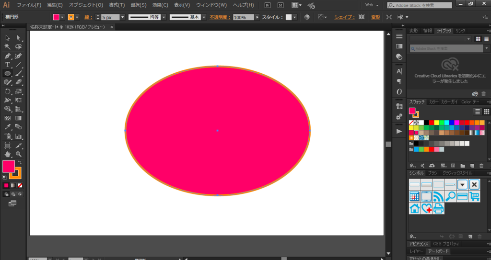Image resolution: width=491 pixels, height=260 pixels.
Task: Select the Artboard tool
Action: (x=8, y=146)
